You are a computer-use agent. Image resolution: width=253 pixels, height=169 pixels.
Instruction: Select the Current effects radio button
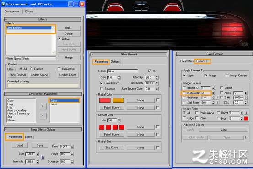pos(31,69)
